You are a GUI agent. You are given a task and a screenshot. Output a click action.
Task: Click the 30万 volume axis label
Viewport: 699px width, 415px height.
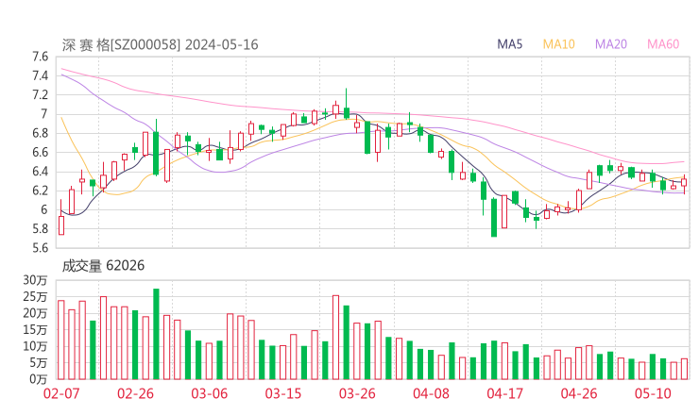35,280
